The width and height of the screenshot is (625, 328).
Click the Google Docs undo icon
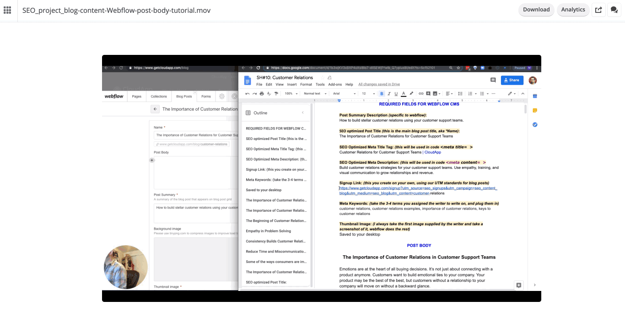tap(248, 93)
